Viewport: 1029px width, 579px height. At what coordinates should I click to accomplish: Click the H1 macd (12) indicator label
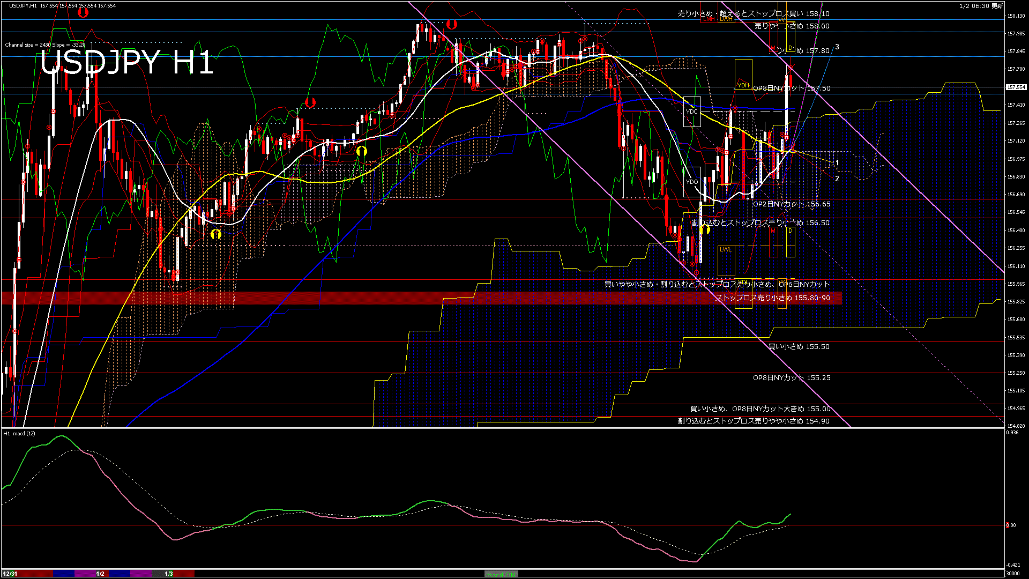pos(19,433)
